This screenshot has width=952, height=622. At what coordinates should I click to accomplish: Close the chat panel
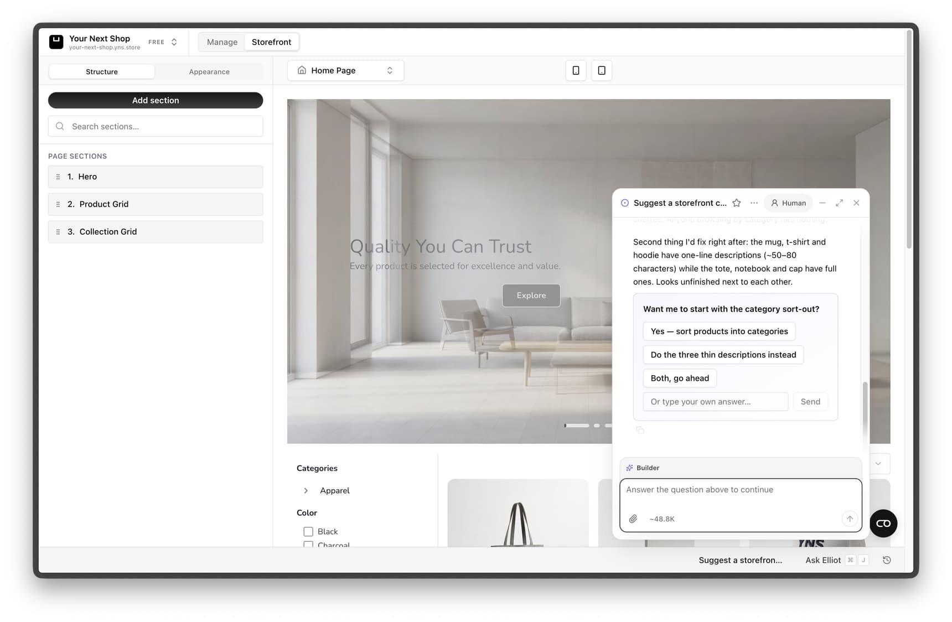click(857, 203)
